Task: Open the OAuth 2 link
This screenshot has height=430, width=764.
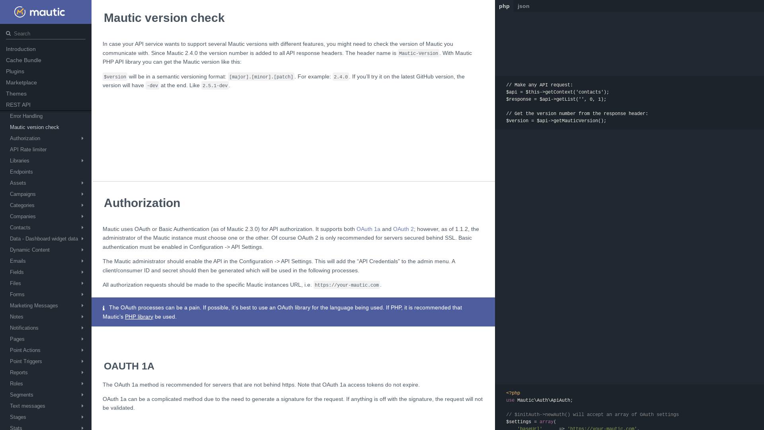Action: point(403,229)
